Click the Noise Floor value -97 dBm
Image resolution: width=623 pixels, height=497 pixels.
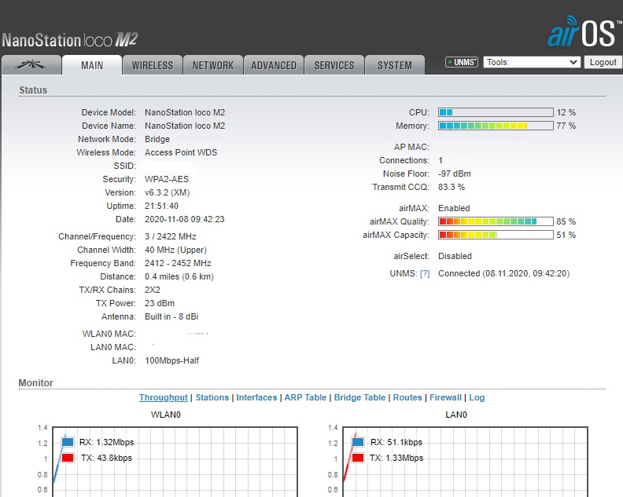click(x=455, y=174)
